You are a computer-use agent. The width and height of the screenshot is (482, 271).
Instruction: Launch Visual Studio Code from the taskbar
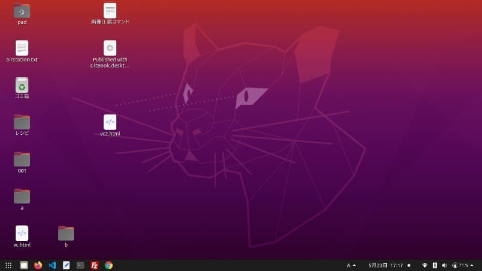pyautogui.click(x=52, y=265)
